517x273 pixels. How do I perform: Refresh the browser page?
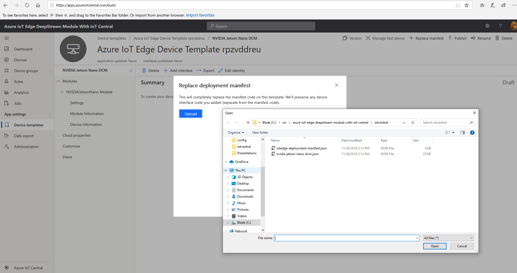(27, 5)
